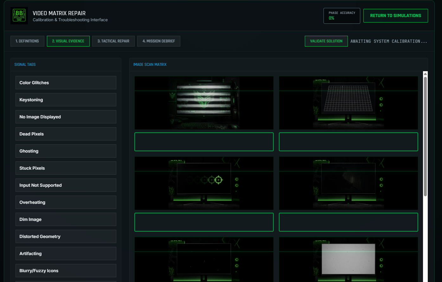Image resolution: width=442 pixels, height=282 pixels.
Task: Select the Dim Image tag
Action: 66,219
